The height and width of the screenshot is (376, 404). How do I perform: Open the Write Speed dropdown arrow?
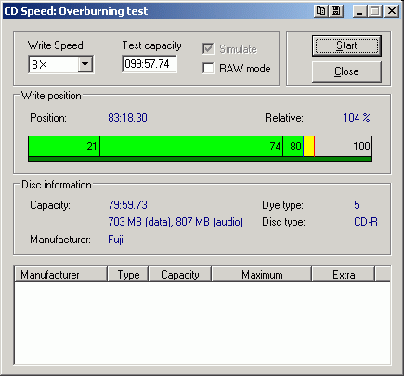tap(85, 64)
